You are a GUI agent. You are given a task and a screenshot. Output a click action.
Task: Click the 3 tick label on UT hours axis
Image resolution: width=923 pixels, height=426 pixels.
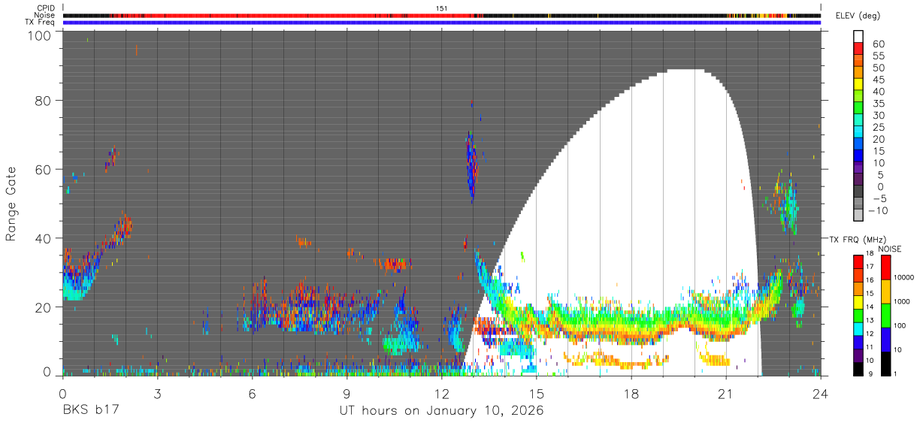click(157, 393)
